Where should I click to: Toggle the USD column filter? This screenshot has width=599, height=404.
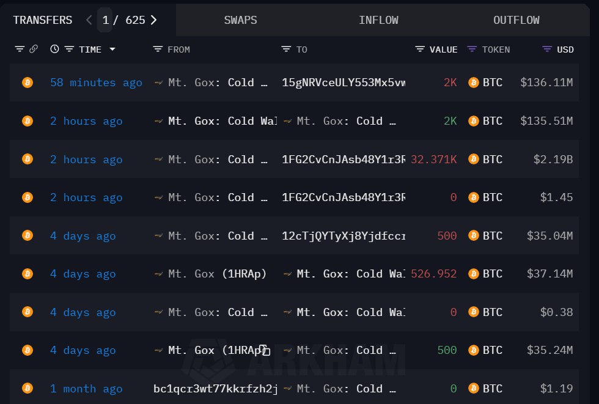[x=547, y=50]
